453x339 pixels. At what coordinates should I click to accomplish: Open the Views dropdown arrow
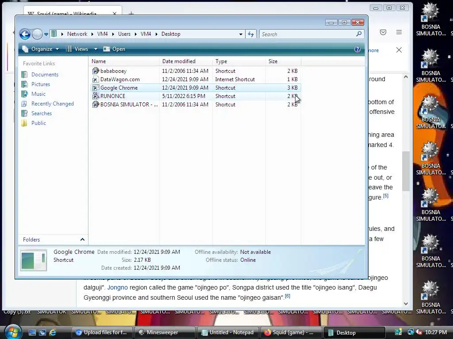click(96, 49)
